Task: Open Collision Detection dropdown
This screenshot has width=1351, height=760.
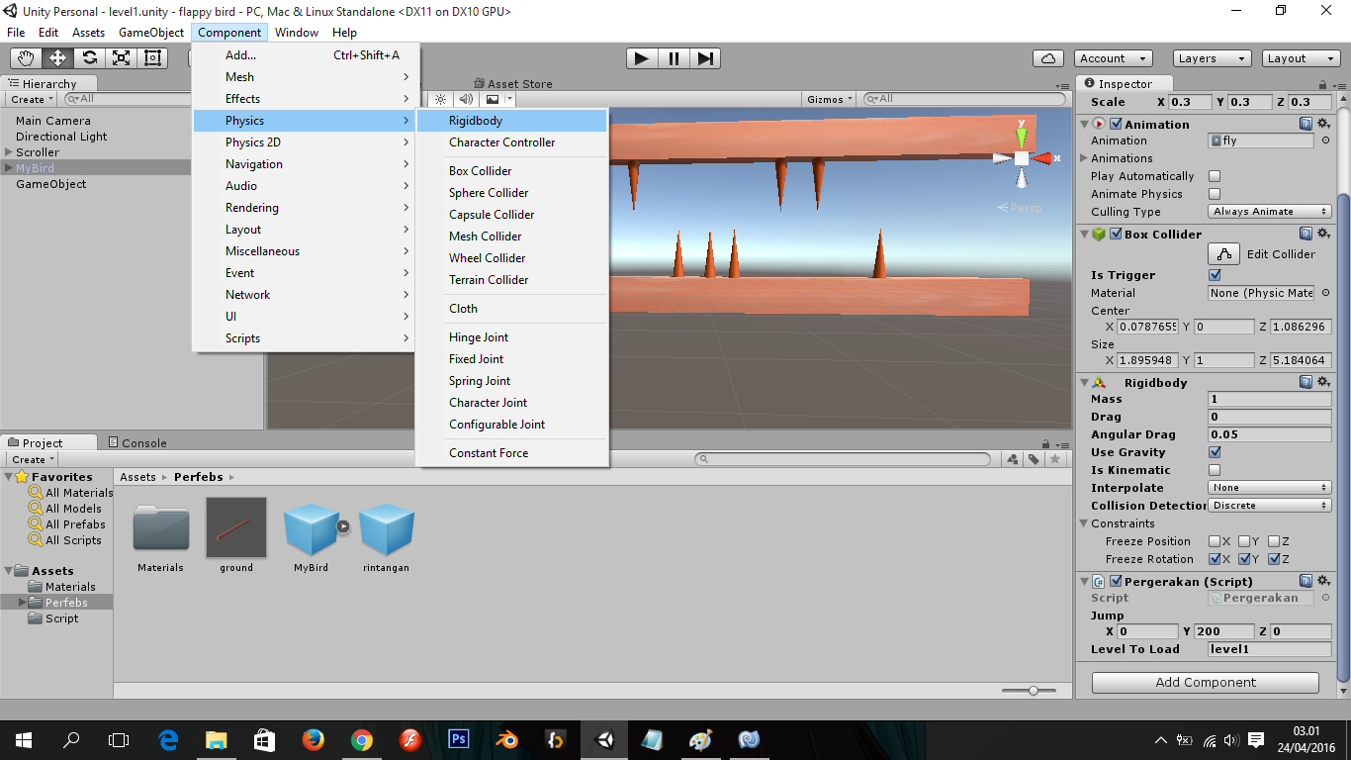Action: coord(1270,506)
